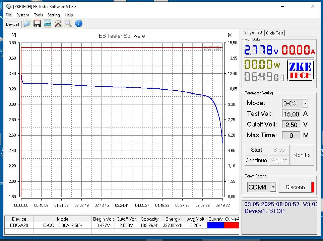Open the Setting menu
Viewport: 323px width, 241px height.
pos(54,15)
